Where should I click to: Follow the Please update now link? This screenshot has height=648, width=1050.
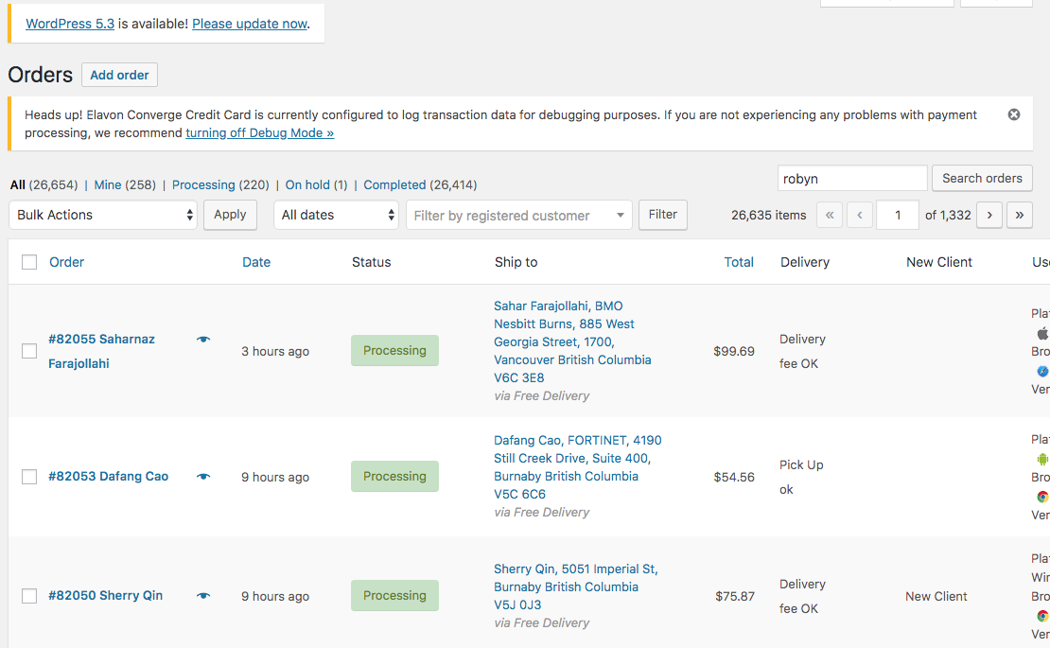point(250,24)
